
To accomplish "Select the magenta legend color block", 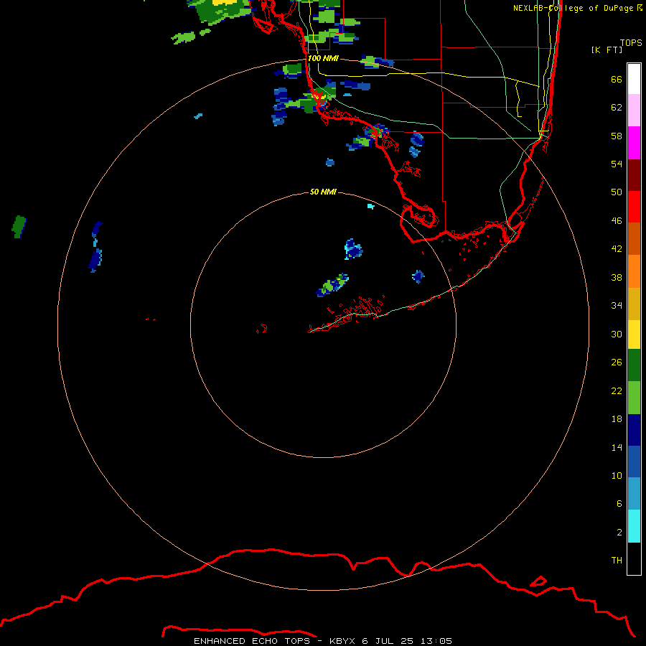I will click(x=634, y=143).
